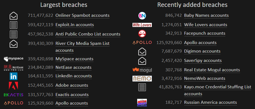
Task: Click the Real Estate Mogul logo
Action: pyautogui.click(x=142, y=70)
